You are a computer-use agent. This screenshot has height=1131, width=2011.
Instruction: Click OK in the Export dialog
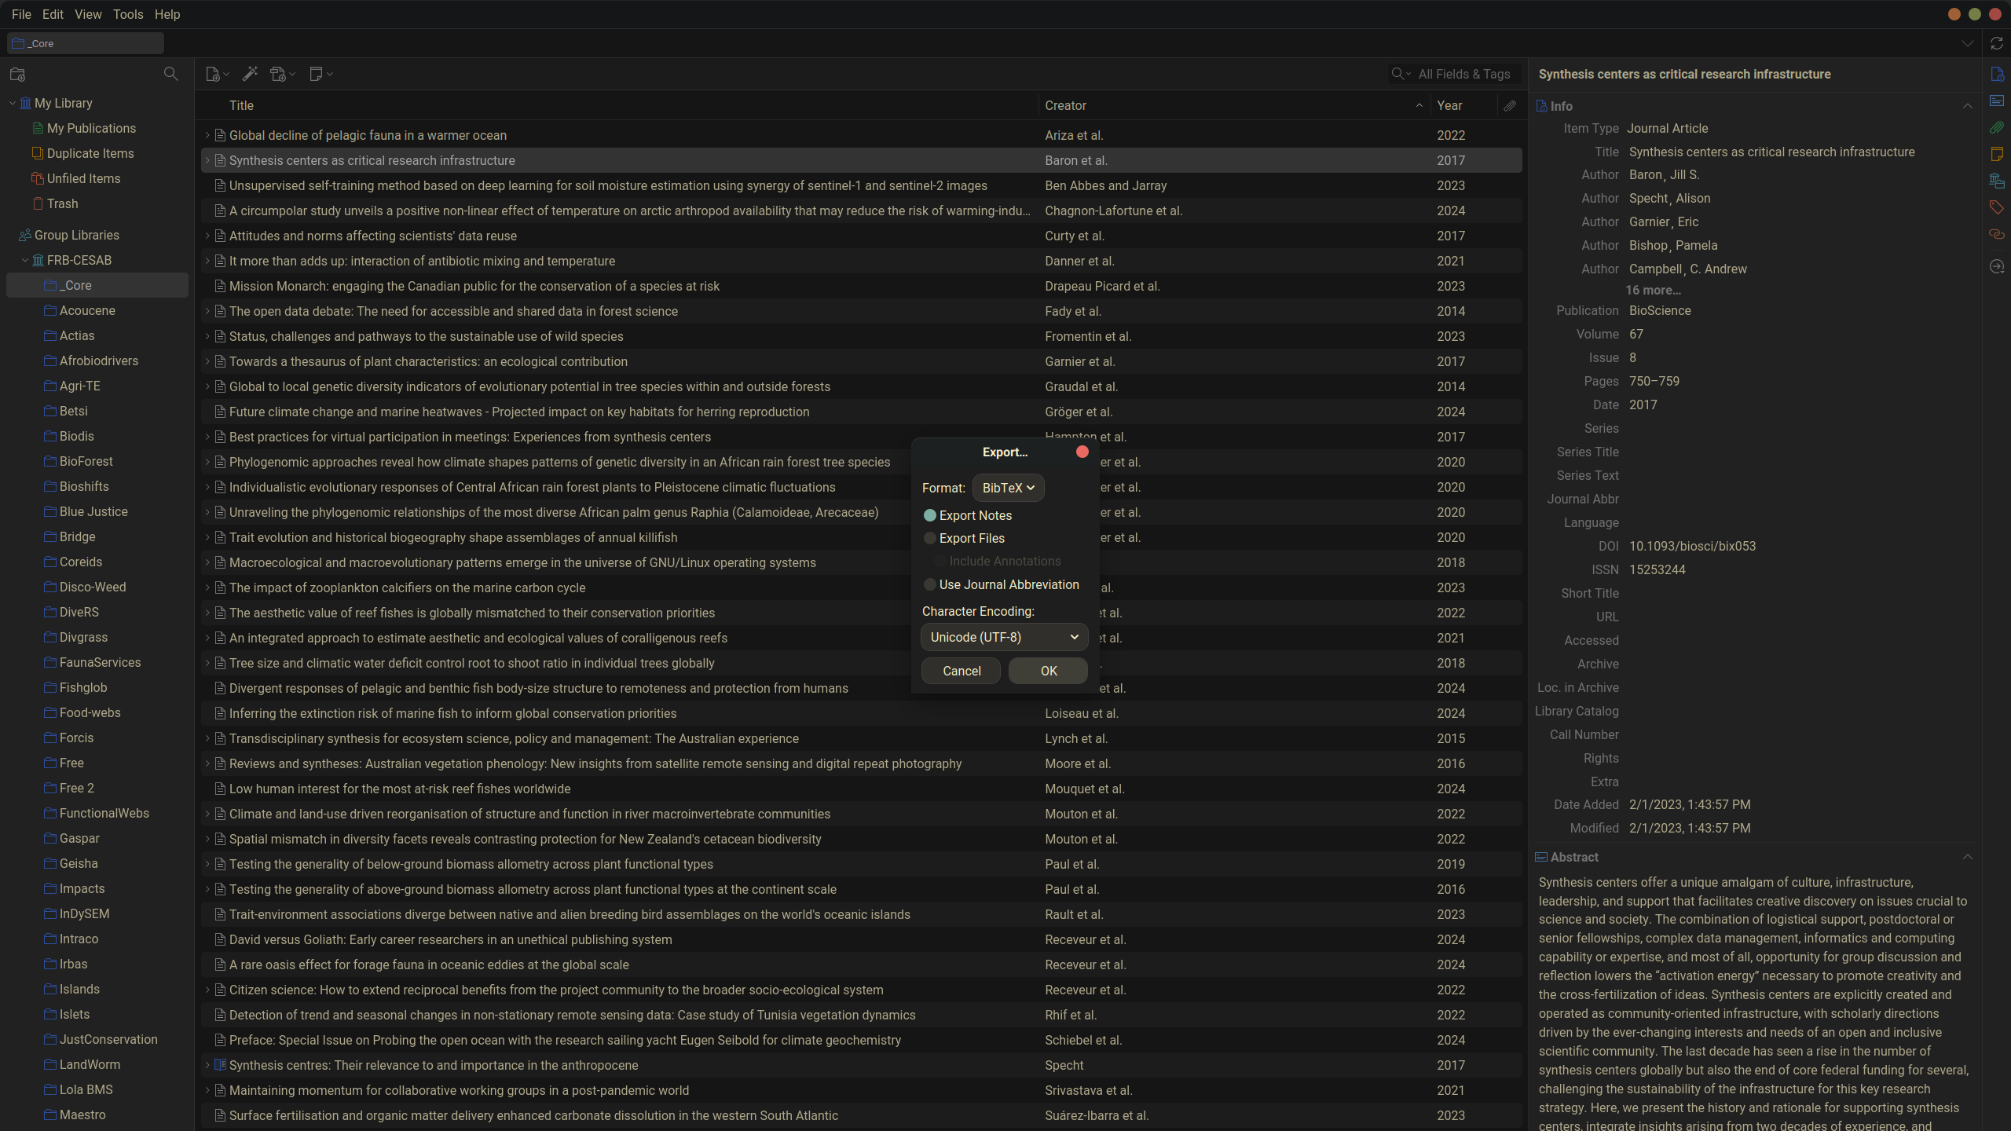click(1048, 671)
